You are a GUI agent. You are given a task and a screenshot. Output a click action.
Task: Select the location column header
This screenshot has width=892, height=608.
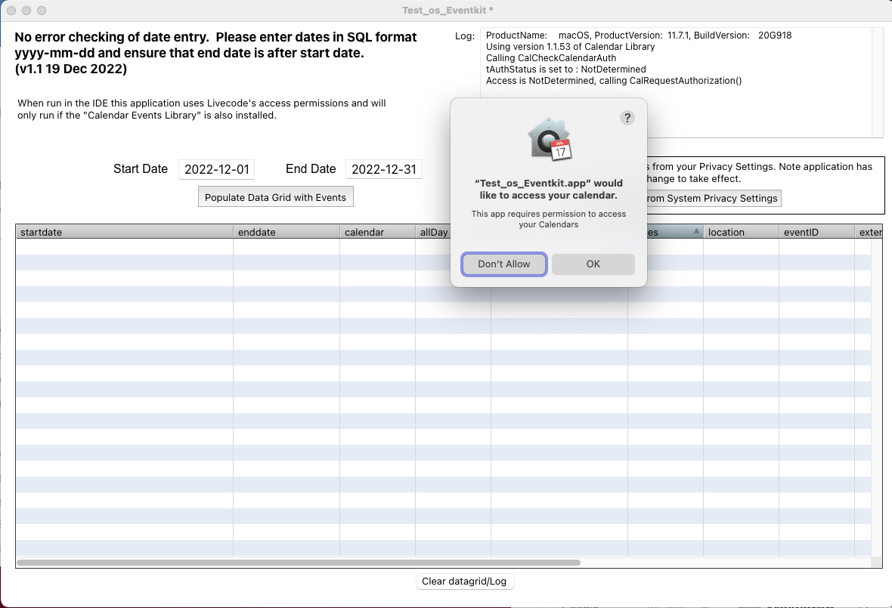pyautogui.click(x=740, y=232)
